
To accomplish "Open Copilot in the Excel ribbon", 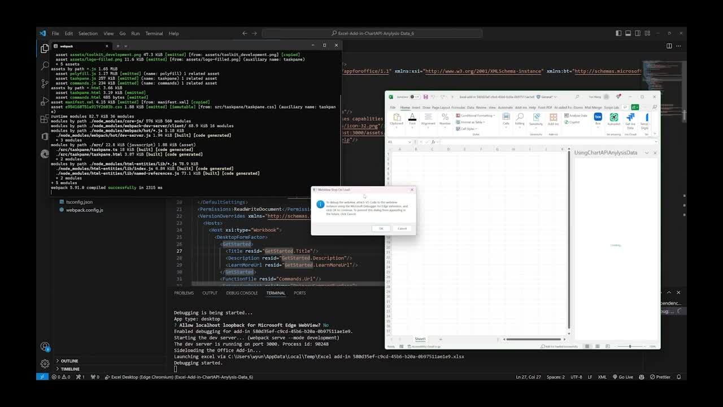I will pyautogui.click(x=572, y=122).
